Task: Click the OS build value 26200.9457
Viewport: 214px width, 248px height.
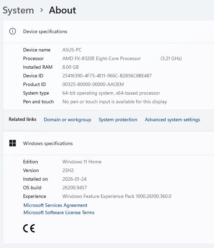Action: pyautogui.click(x=75, y=188)
